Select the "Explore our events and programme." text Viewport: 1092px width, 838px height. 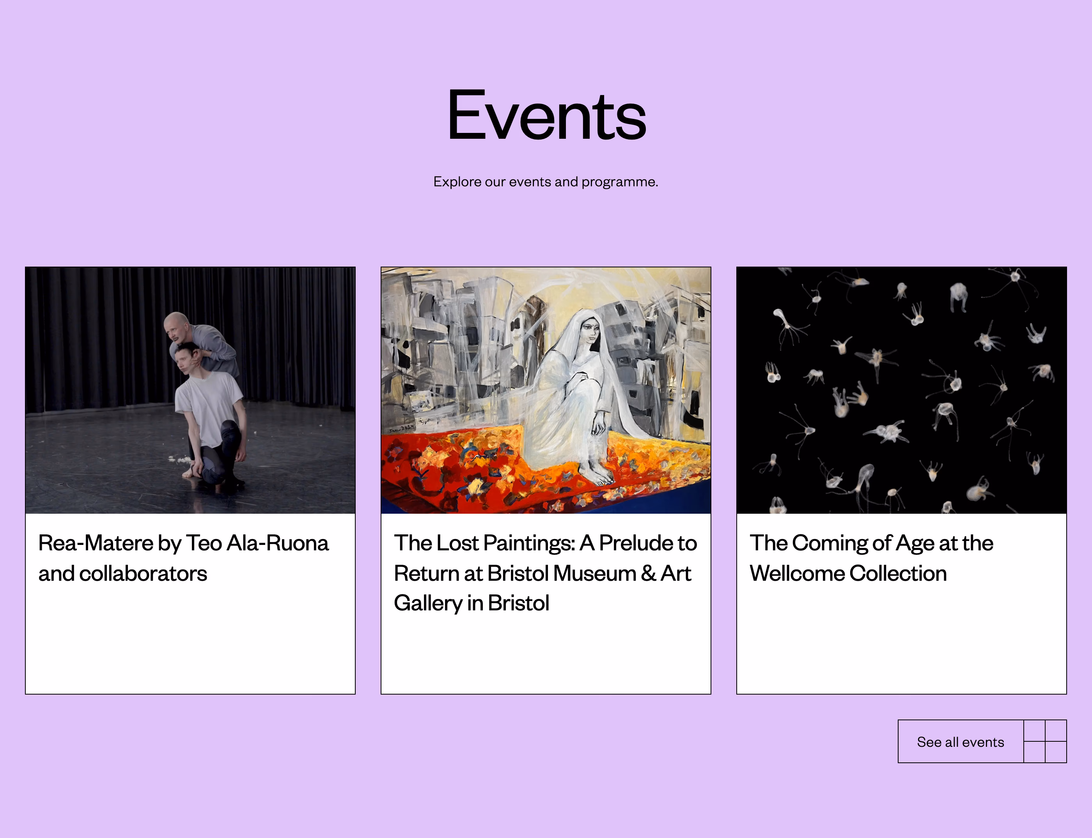546,182
